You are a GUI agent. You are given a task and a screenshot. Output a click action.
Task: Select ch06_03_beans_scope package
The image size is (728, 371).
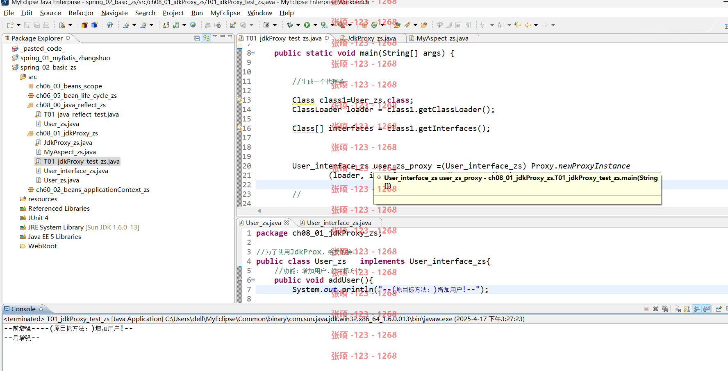tap(69, 86)
